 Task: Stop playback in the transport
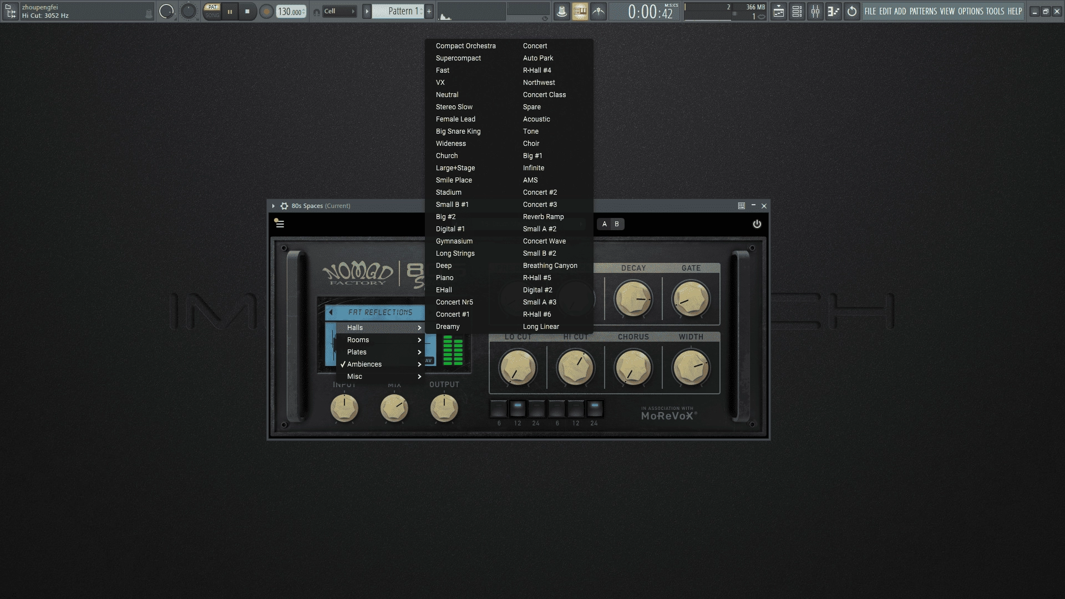247,11
